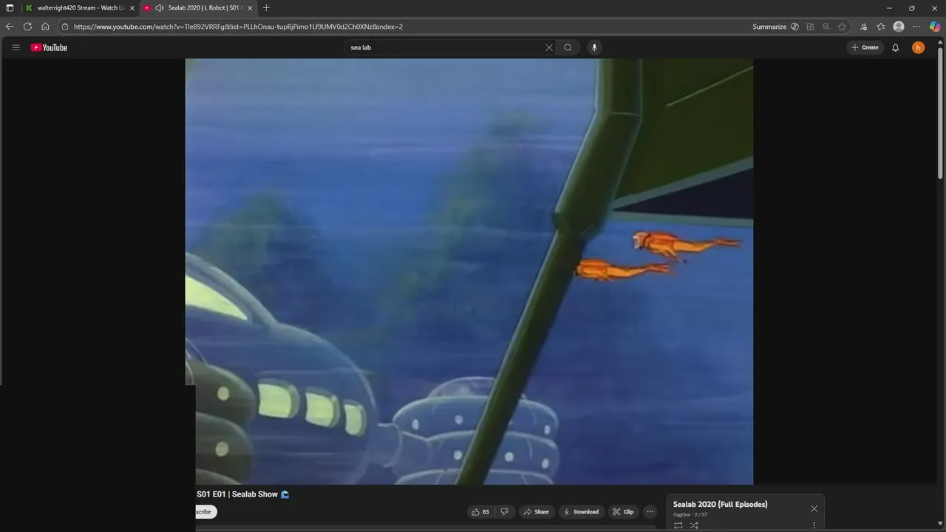This screenshot has width=946, height=532.
Task: Open media control toolbar icon
Action: point(863,27)
